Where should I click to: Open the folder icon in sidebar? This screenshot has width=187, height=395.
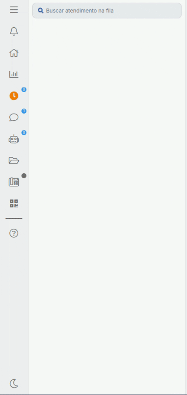[14, 161]
